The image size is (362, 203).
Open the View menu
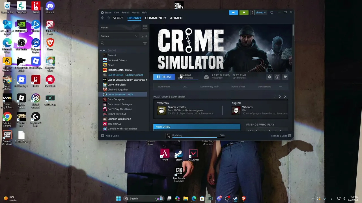pos(117,12)
